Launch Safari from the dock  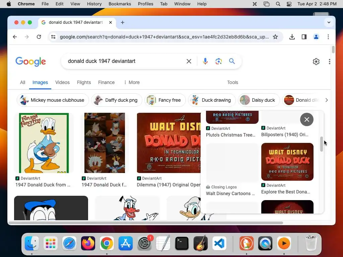pos(69,243)
